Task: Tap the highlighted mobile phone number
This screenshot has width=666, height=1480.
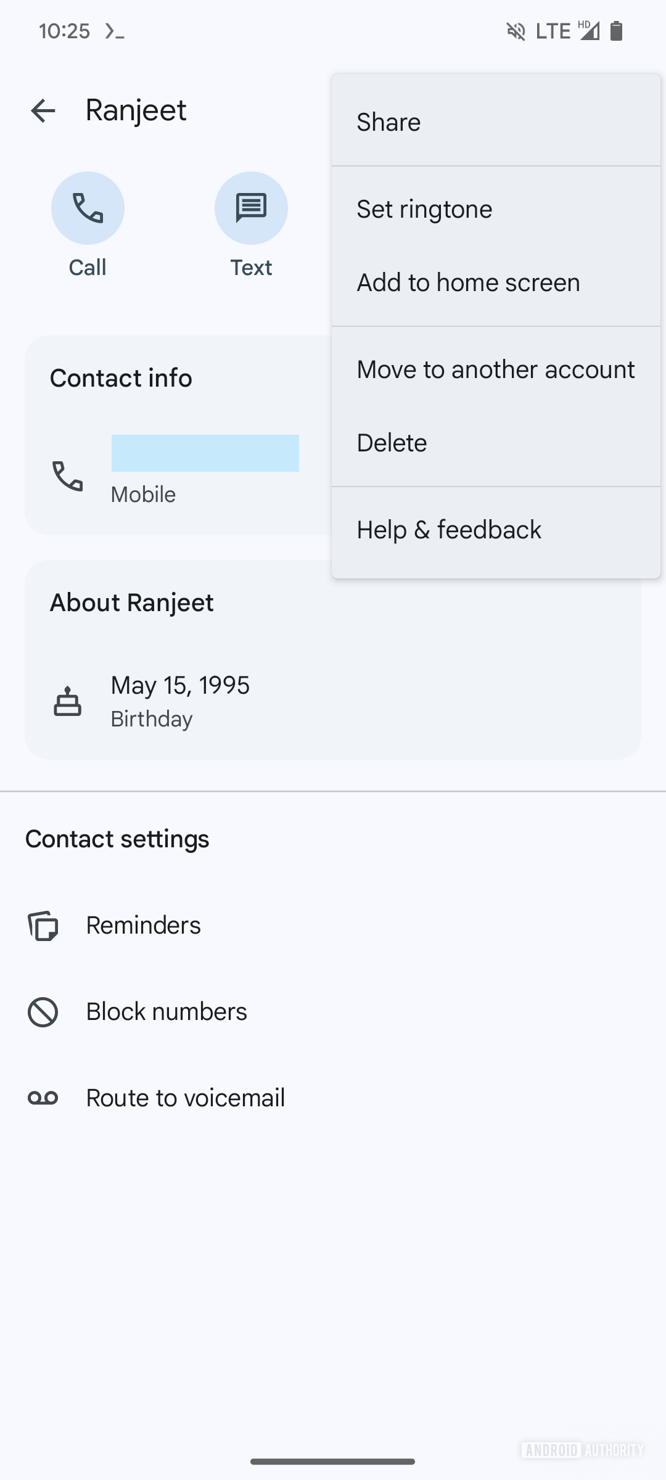Action: click(x=205, y=453)
